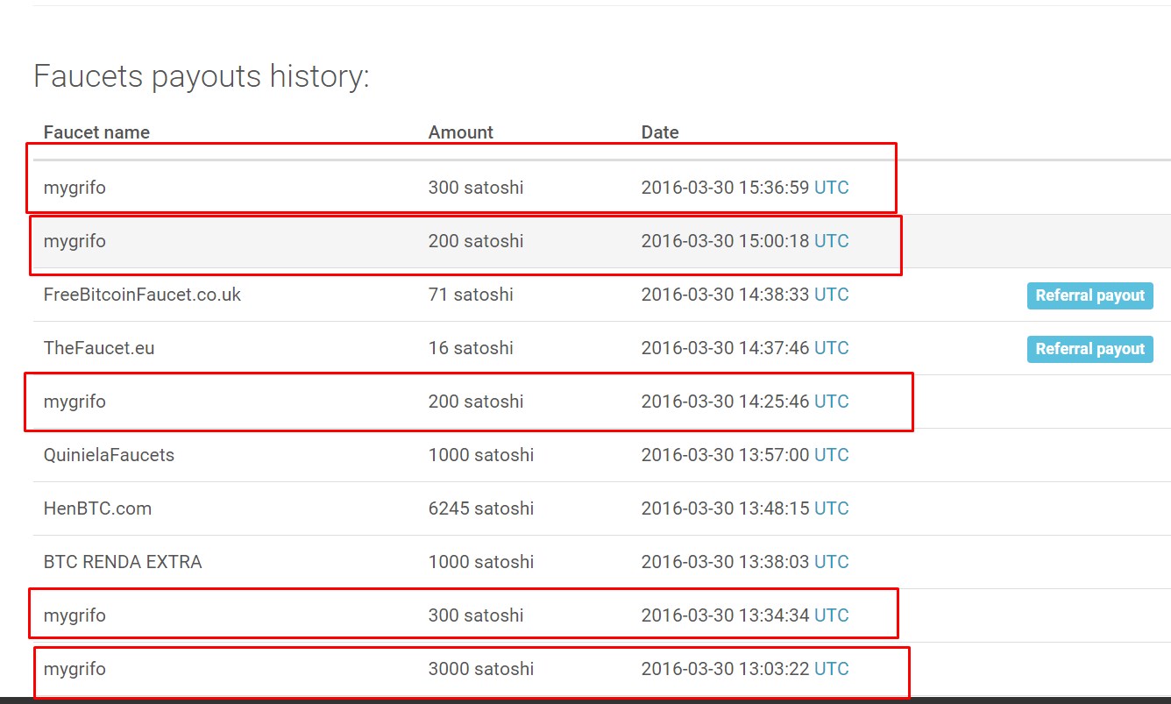
Task: Select UTC link in BTC RENDA EXTRA row
Action: click(831, 562)
